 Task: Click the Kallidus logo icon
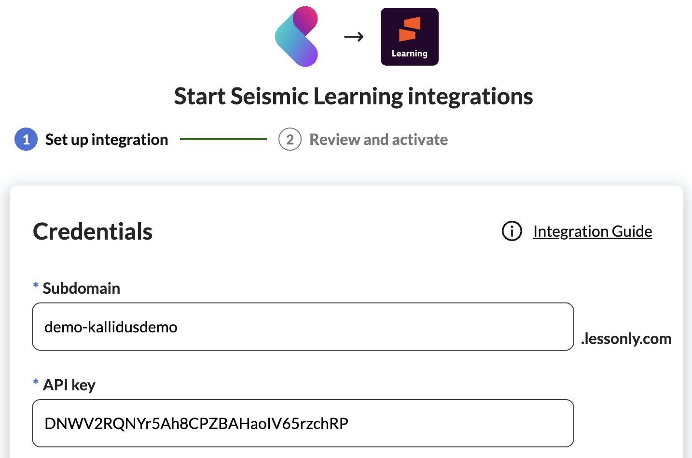296,36
